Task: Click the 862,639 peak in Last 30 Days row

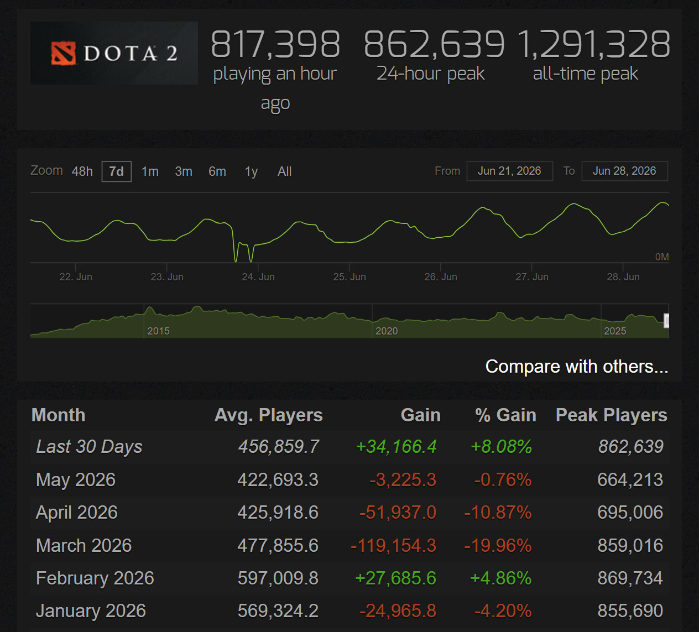Action: (x=631, y=446)
